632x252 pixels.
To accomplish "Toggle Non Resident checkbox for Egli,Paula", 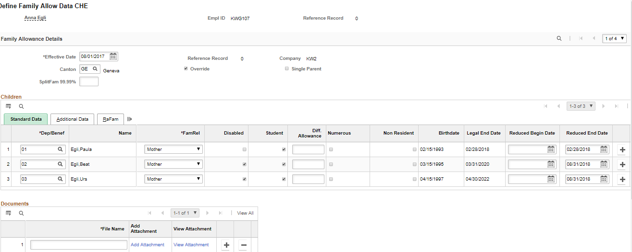I will click(415, 149).
